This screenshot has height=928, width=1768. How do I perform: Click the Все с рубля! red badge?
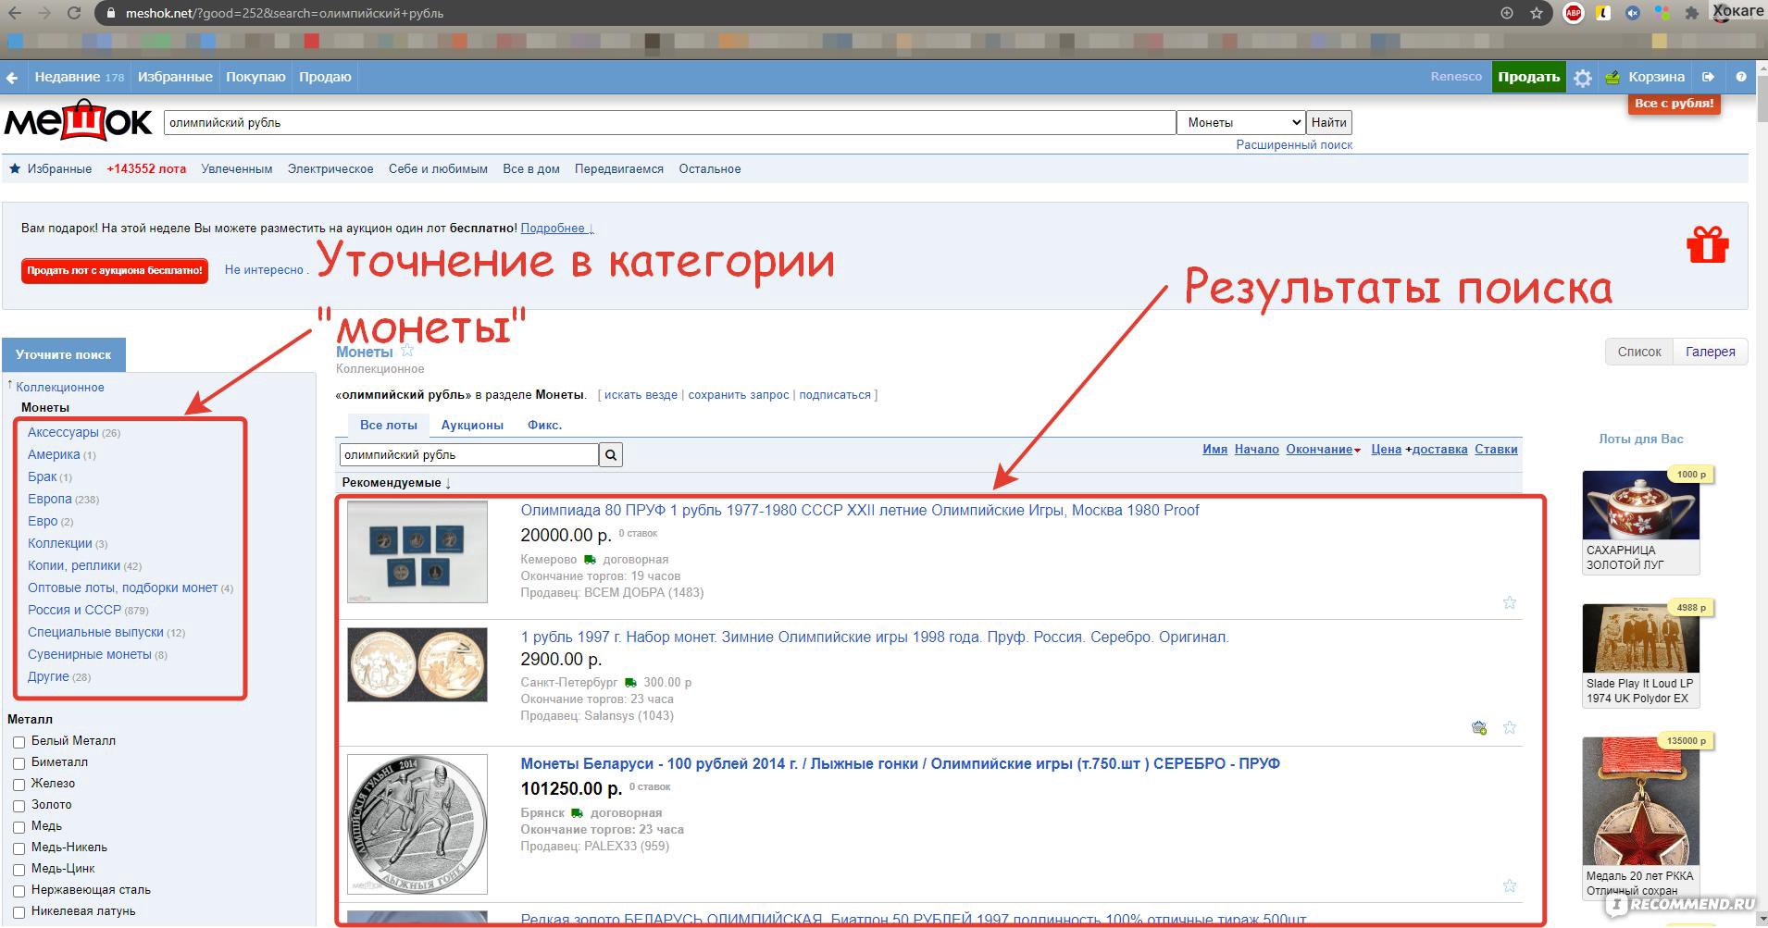(1674, 104)
